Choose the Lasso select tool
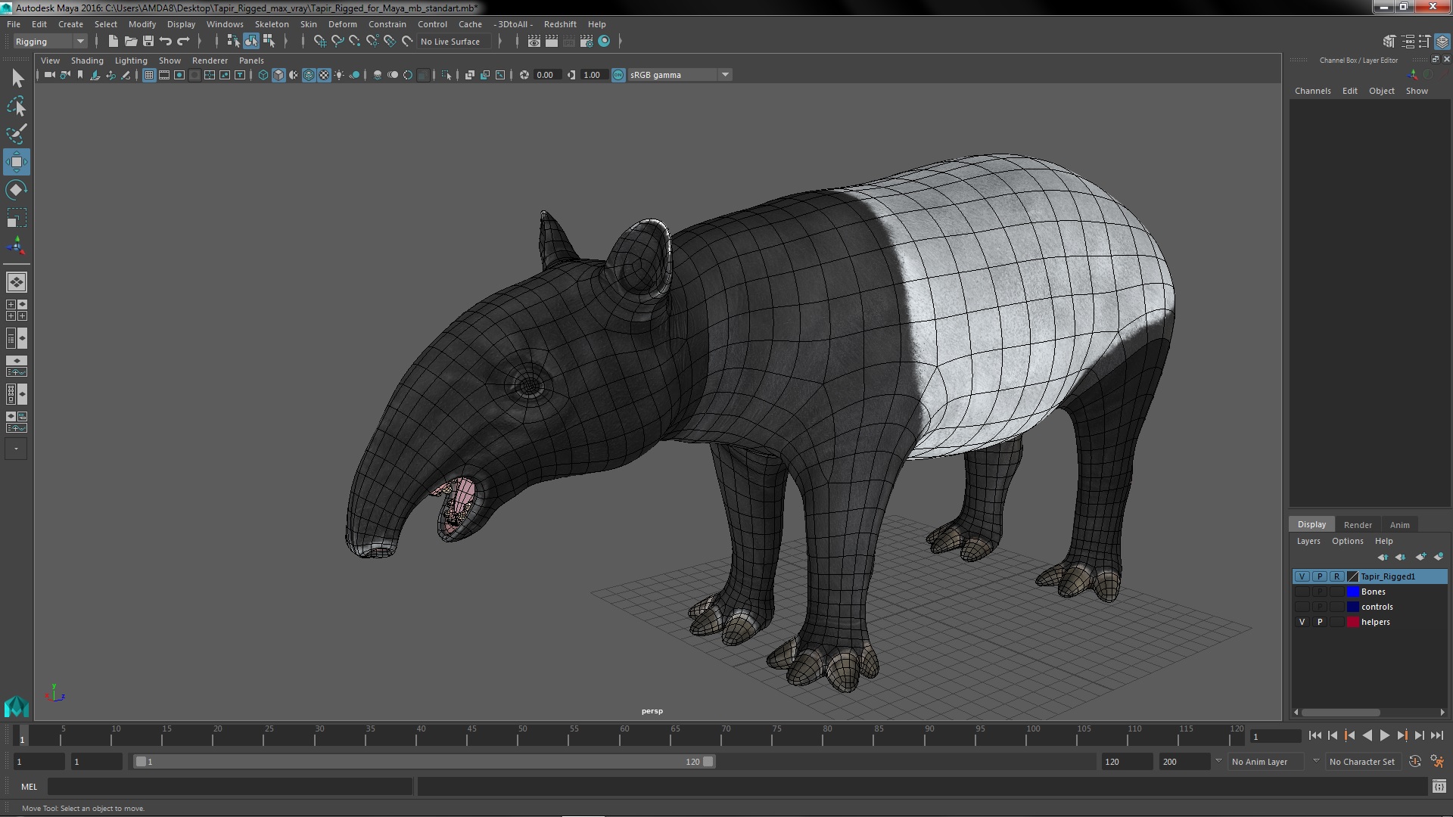The height and width of the screenshot is (817, 1453). 17,106
